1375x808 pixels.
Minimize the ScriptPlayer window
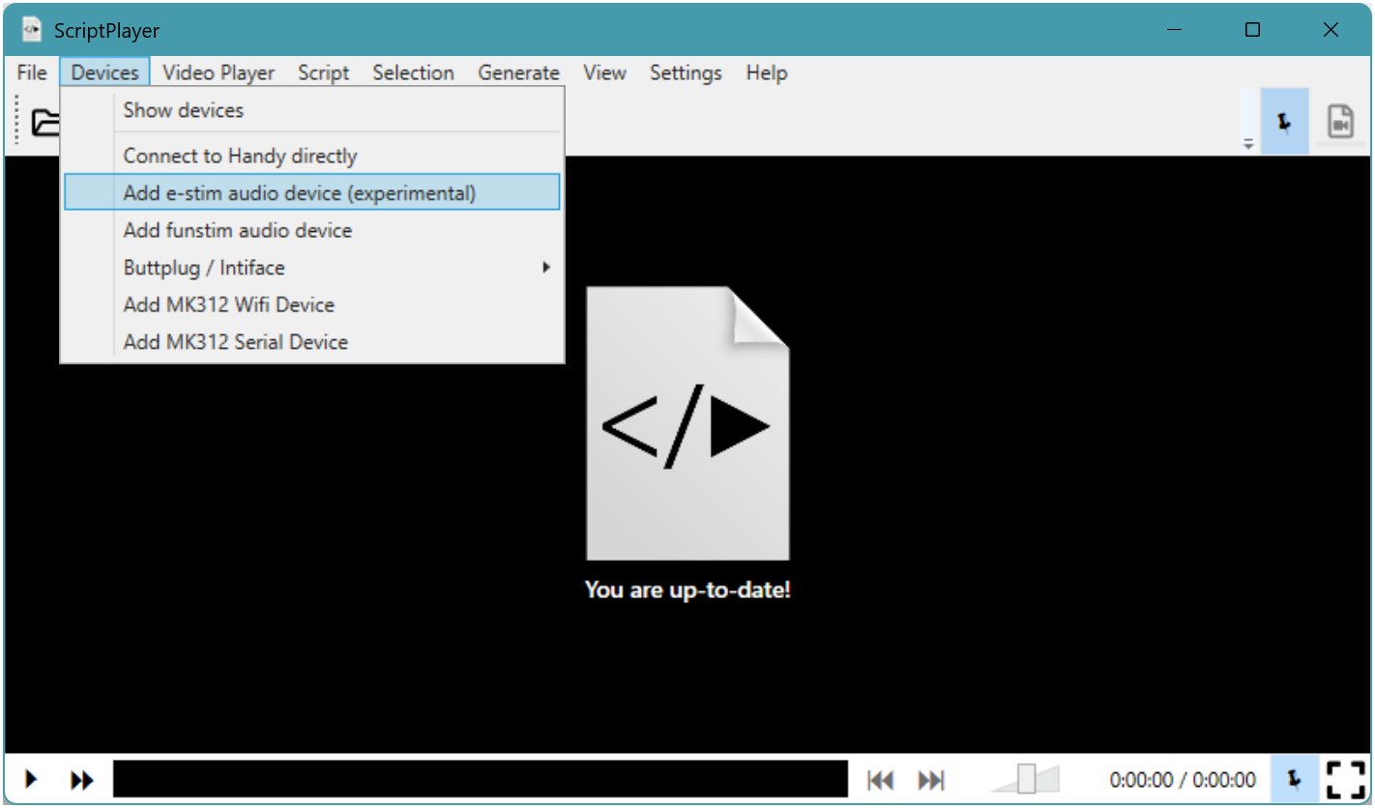1175,30
